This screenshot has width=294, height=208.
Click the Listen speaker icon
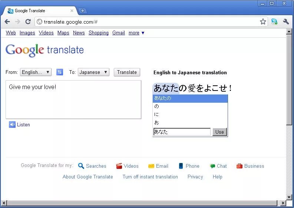[x=12, y=125]
